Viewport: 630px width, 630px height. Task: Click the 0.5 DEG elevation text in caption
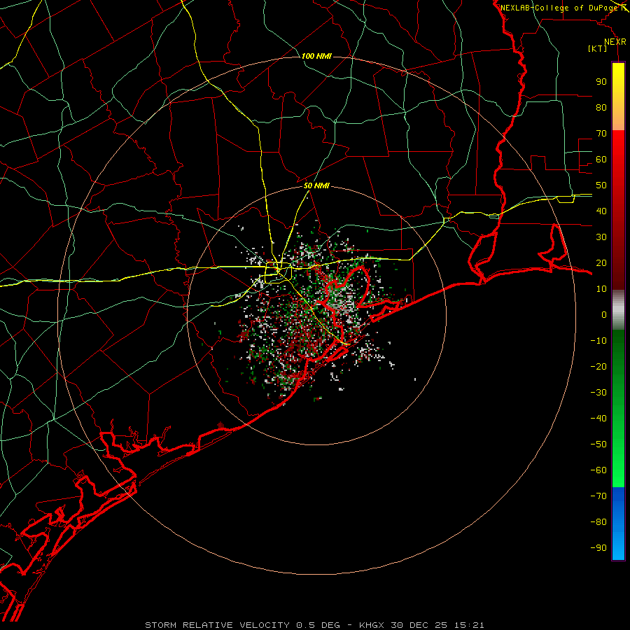[318, 625]
